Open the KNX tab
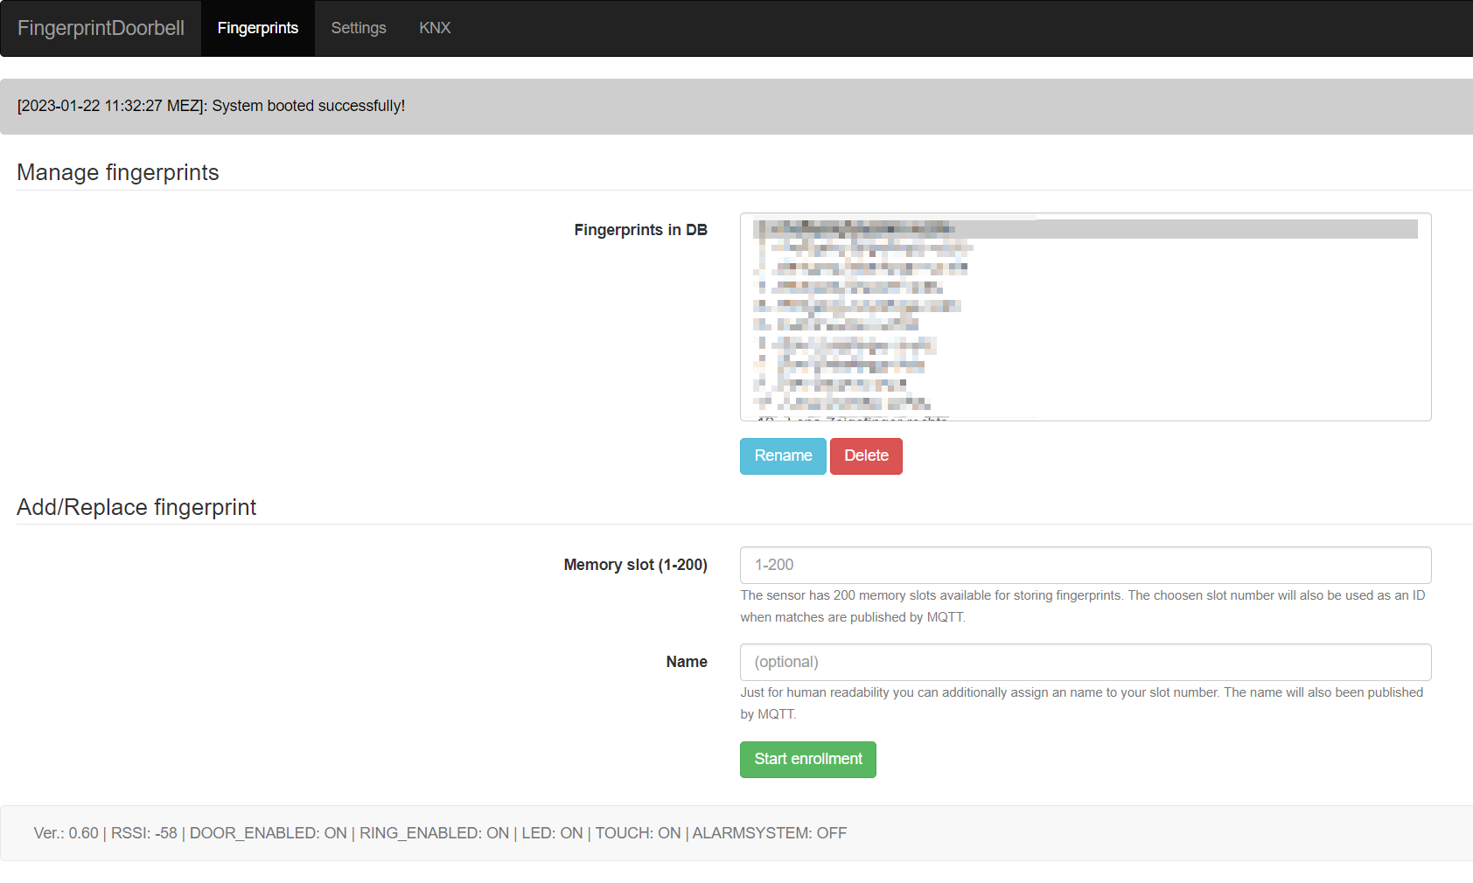Image resolution: width=1473 pixels, height=883 pixels. coord(435,28)
